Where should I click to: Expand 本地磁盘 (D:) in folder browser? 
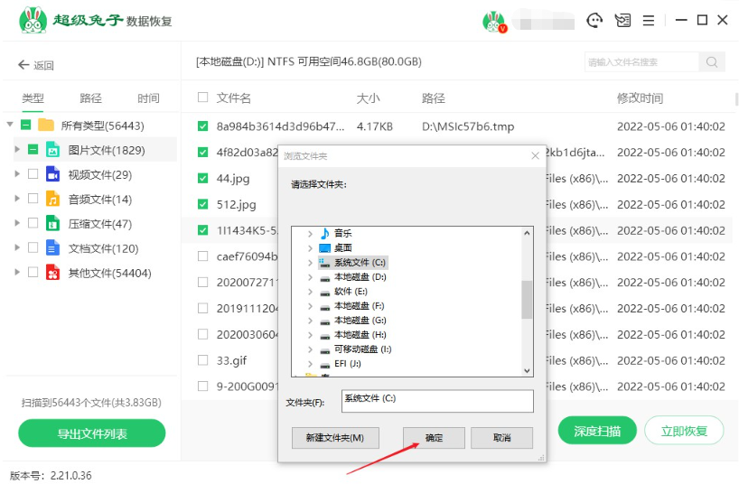click(x=311, y=277)
